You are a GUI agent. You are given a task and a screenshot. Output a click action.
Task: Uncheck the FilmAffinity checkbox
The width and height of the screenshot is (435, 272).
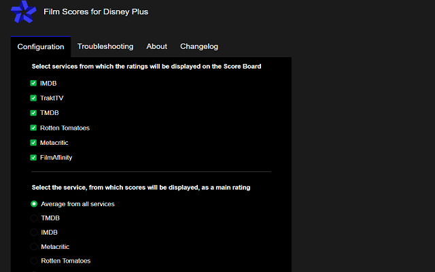pos(33,158)
